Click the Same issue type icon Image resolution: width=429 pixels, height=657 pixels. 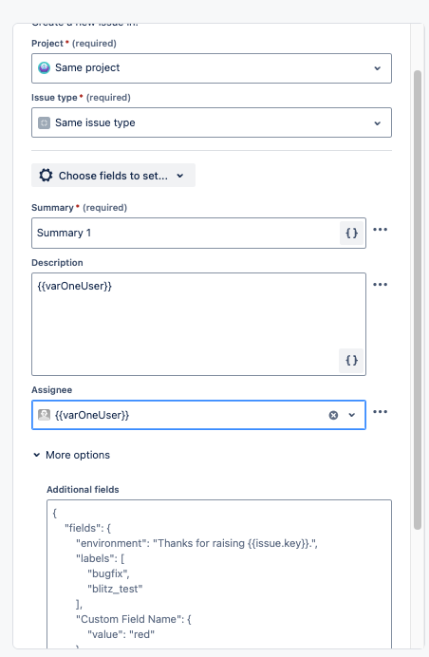[x=44, y=122]
